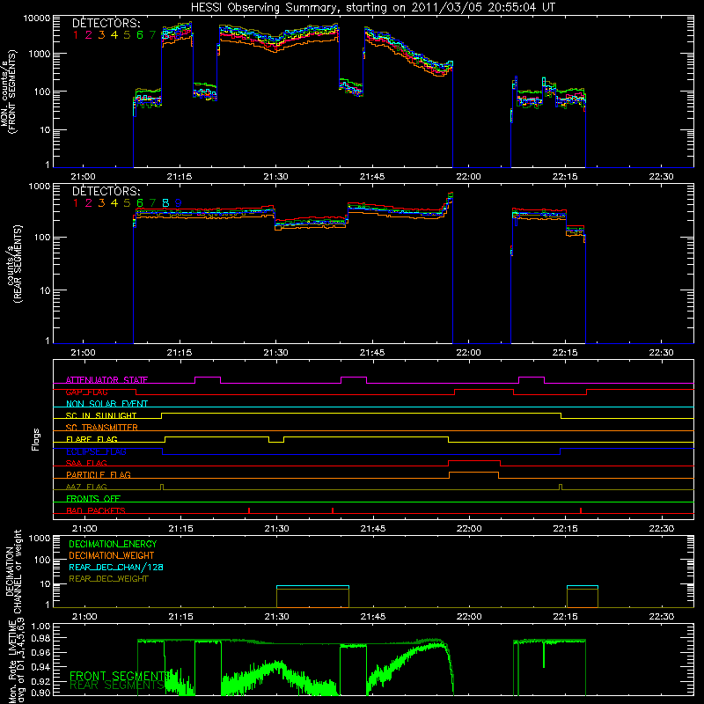Click DETECTORS: heading in rear segments plot
The width and height of the screenshot is (704, 704).
click(106, 191)
